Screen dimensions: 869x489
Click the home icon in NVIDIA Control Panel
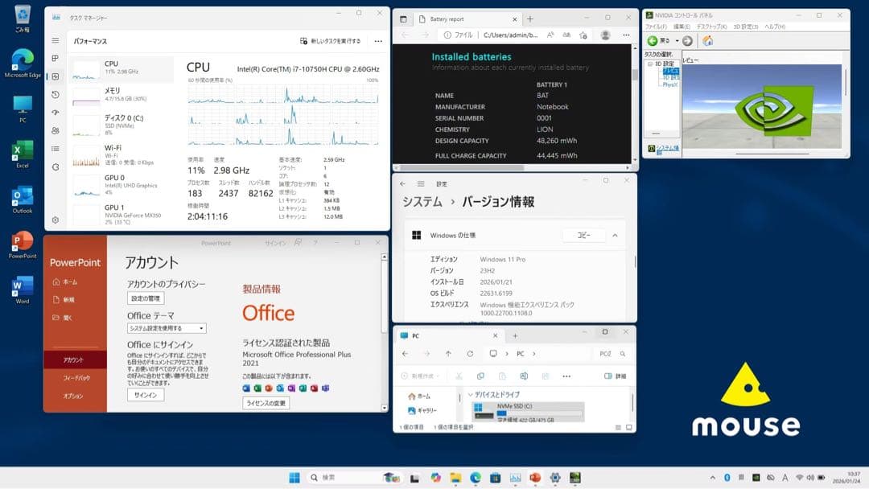(707, 41)
